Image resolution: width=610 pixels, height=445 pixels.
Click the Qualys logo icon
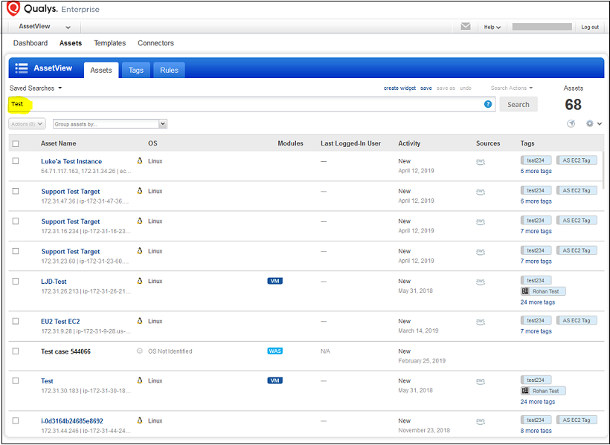[x=12, y=9]
